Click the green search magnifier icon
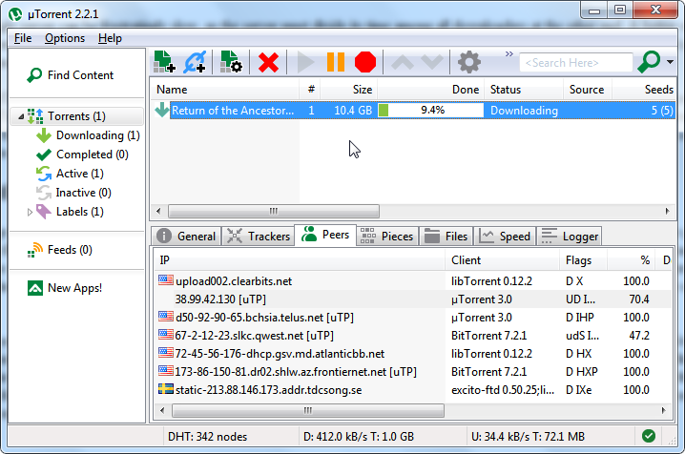685x454 pixels. point(649,62)
